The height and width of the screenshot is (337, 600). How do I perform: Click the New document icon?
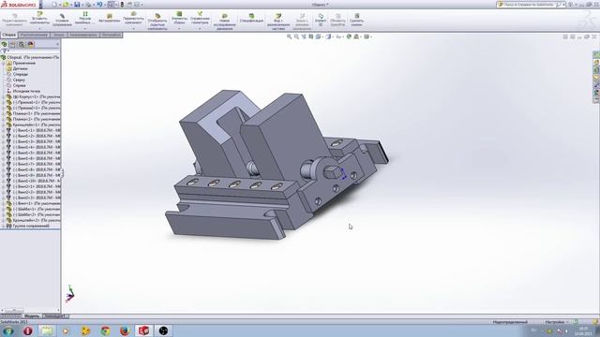coord(54,5)
